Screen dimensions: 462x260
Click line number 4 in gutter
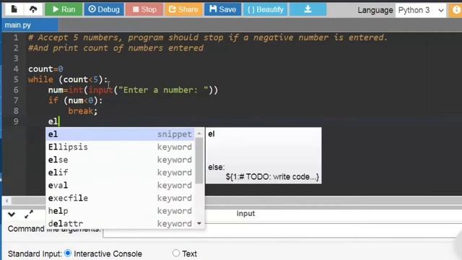16,69
